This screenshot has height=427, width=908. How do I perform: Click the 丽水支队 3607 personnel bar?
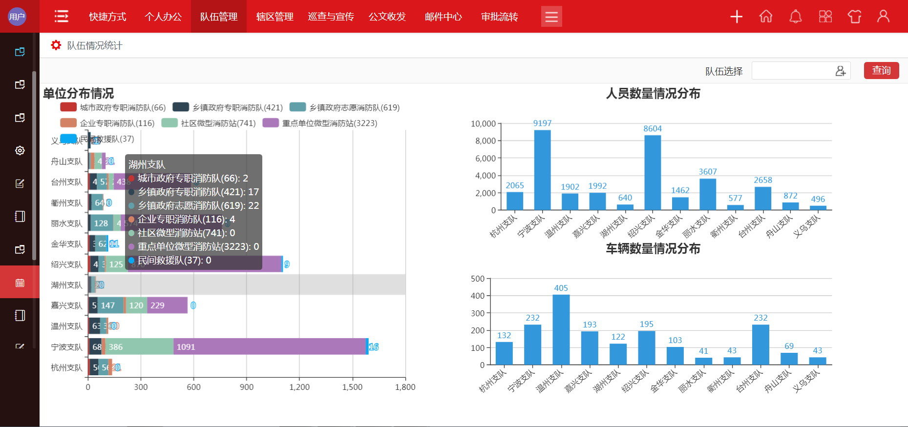point(708,194)
